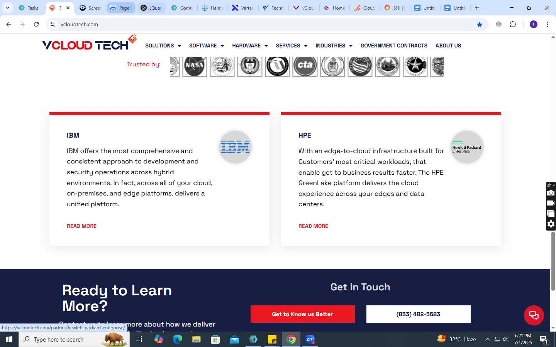Open the capture tool settings gear
556x347 pixels.
pos(551,224)
